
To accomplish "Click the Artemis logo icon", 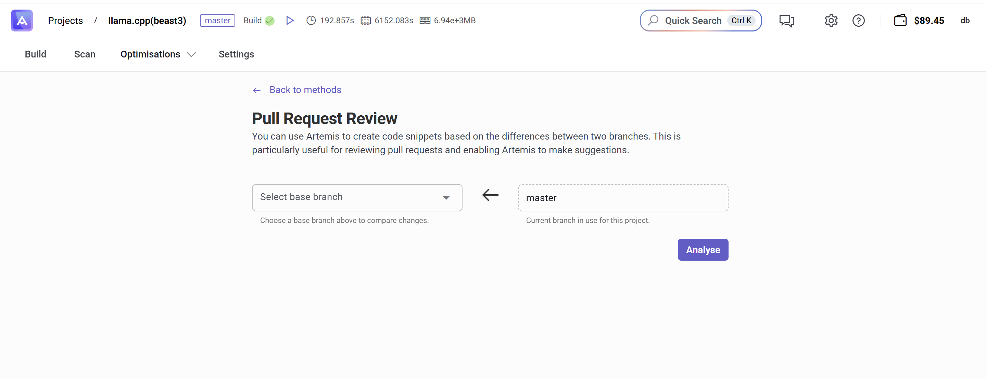I will pos(22,21).
